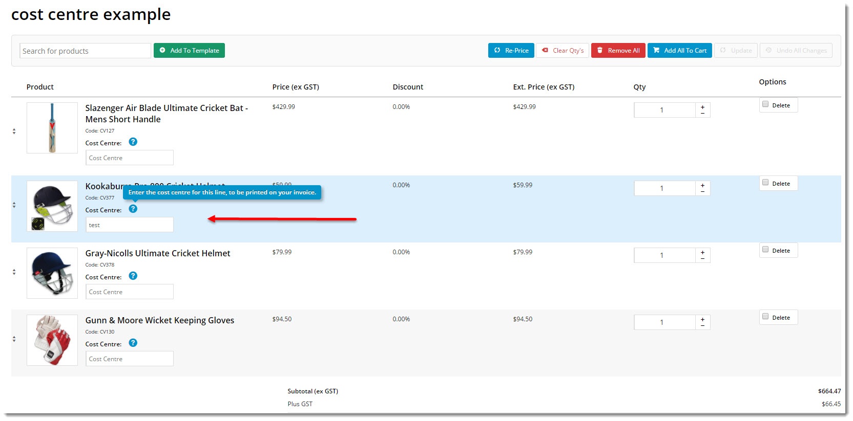
Task: Click the Options column header
Action: (x=773, y=82)
